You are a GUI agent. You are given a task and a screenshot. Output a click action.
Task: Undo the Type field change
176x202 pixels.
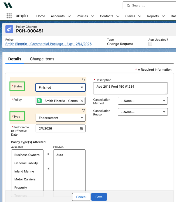click(x=83, y=110)
